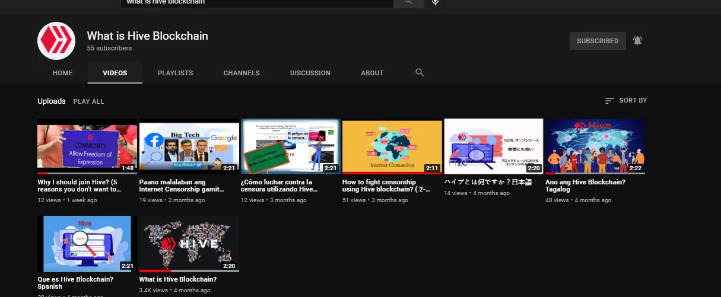Open 'Ano ang Hive Blockchain?' thumbnail
The image size is (721, 297).
click(x=595, y=146)
